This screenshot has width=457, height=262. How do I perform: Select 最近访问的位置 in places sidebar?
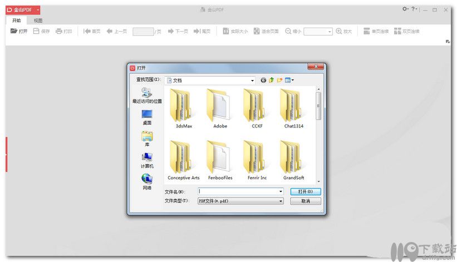[147, 96]
